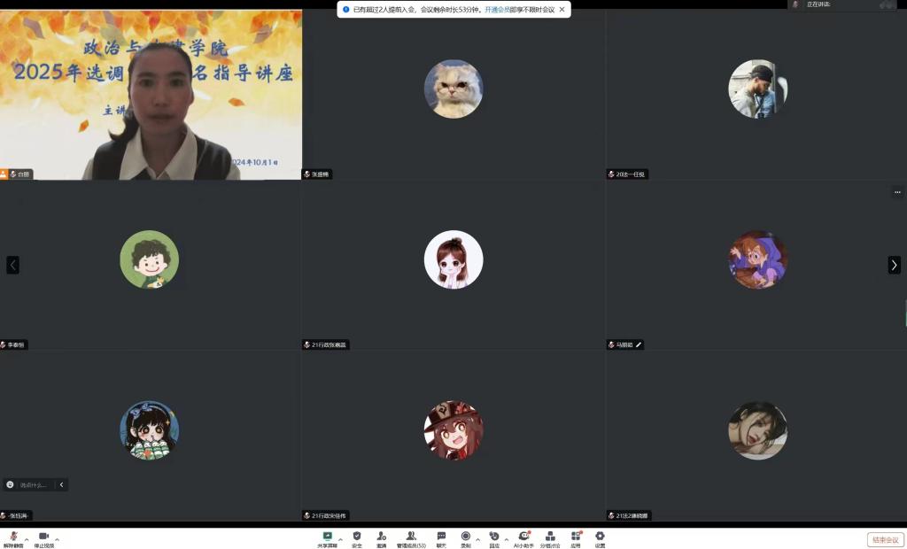Screen dimensions: 907x549
Task: Open the microphone options arrow
Action: click(27, 538)
